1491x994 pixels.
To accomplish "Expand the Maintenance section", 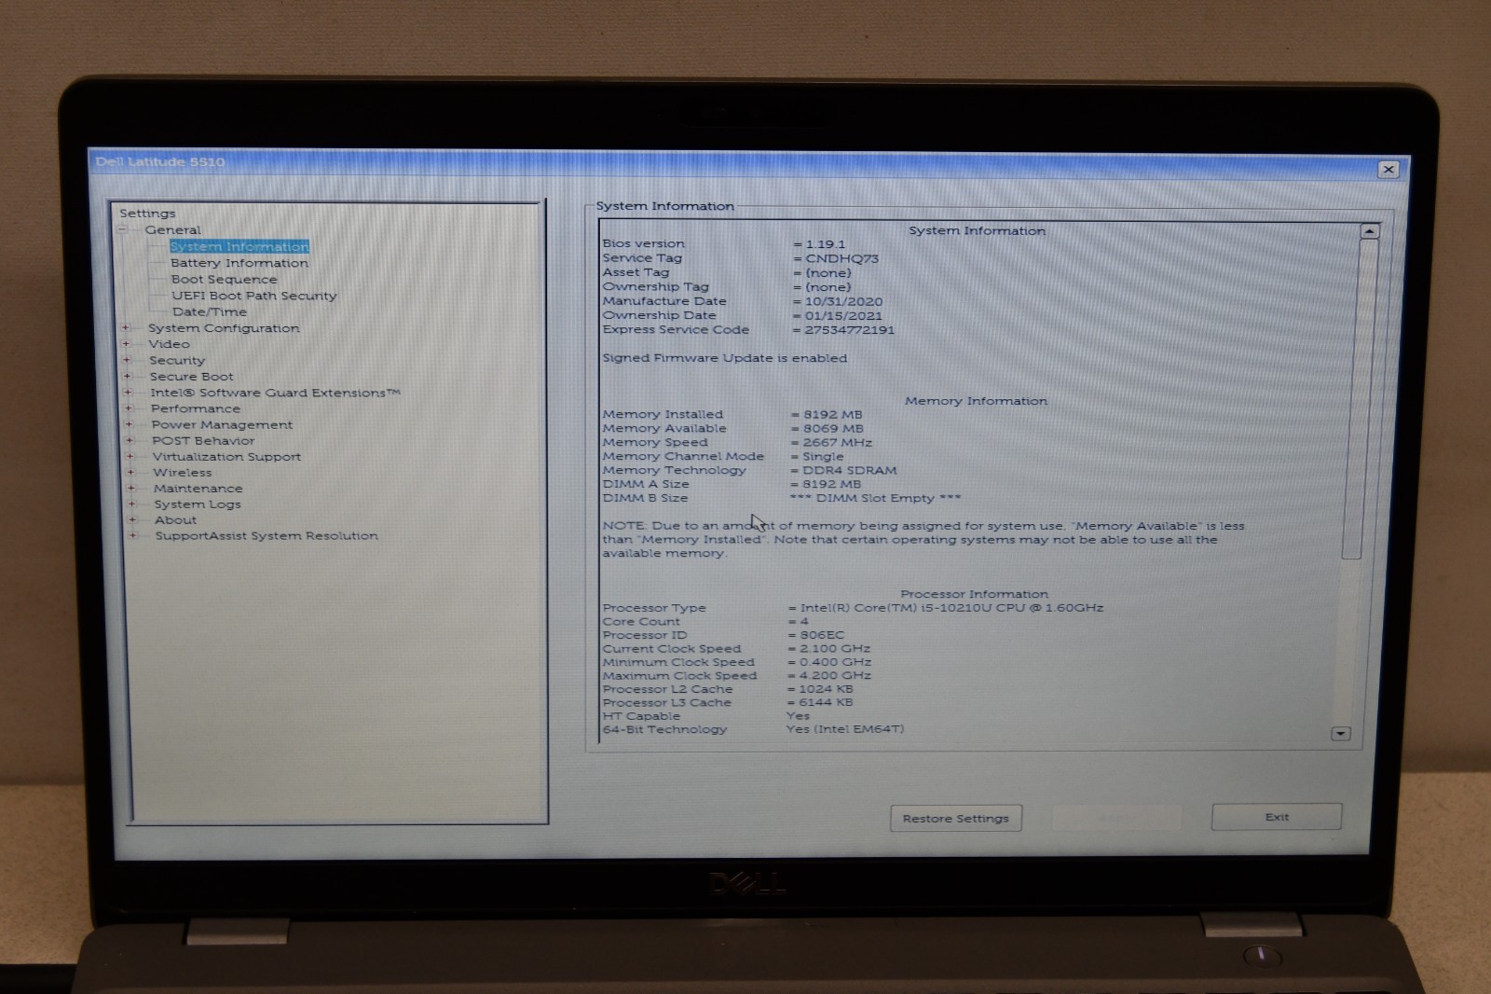I will (130, 488).
